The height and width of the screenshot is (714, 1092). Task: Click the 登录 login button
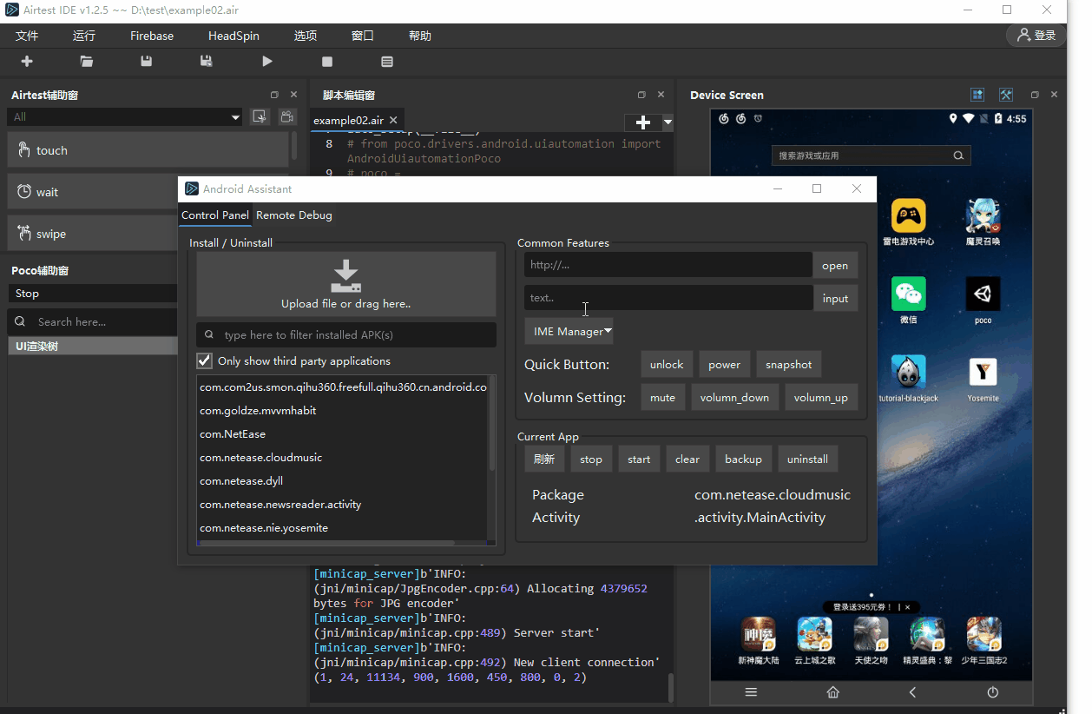point(1036,36)
